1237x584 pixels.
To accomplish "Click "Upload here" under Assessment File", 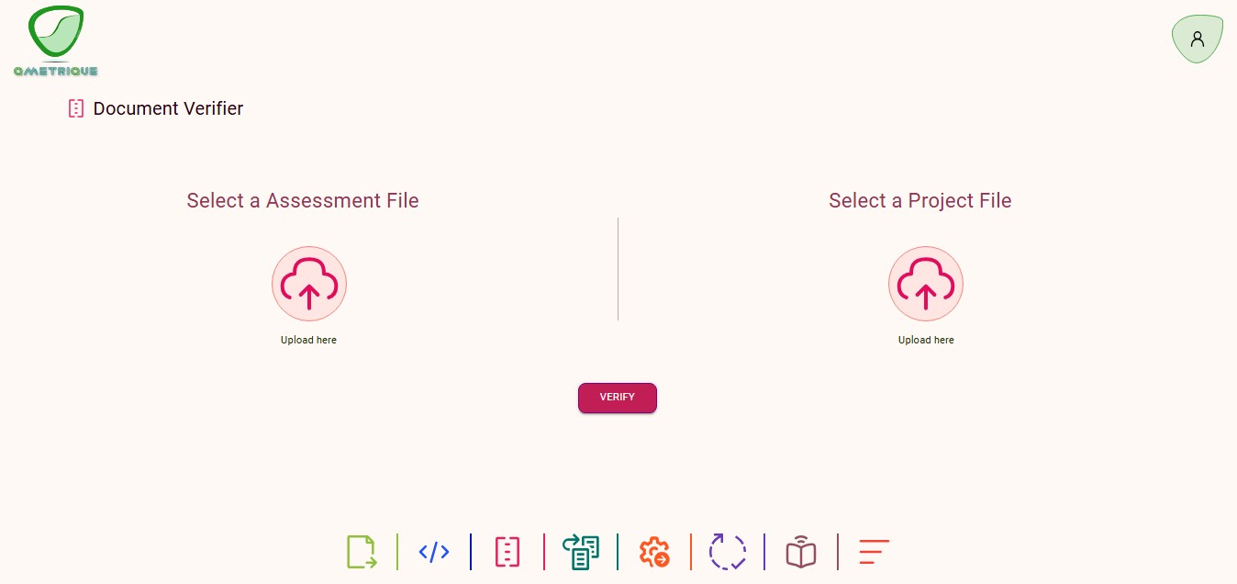I will pos(309,340).
